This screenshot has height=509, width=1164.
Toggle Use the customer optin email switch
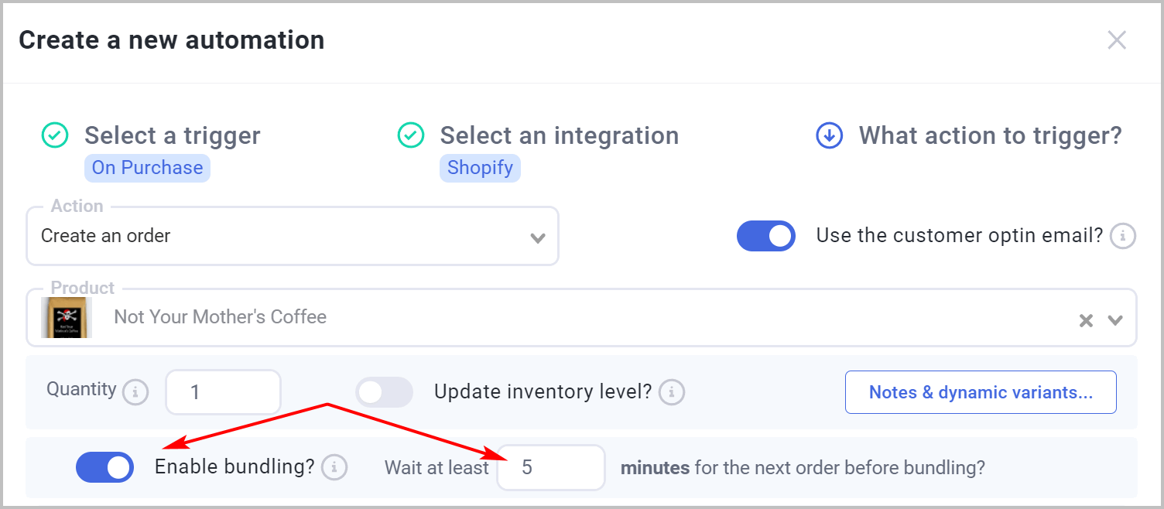click(766, 236)
